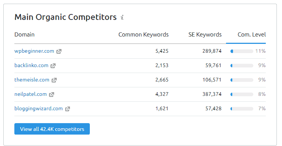
Task: Open the backlinko.com domain link
Action: point(31,65)
